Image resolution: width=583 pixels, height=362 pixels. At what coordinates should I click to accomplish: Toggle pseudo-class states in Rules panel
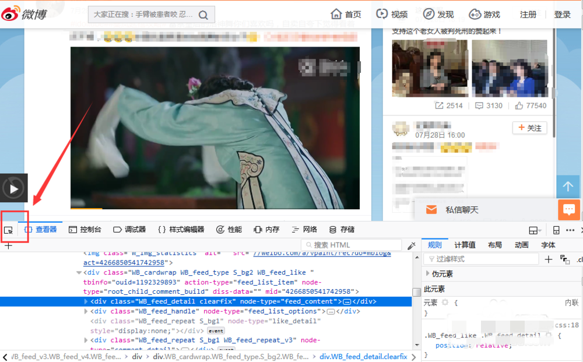click(x=564, y=259)
